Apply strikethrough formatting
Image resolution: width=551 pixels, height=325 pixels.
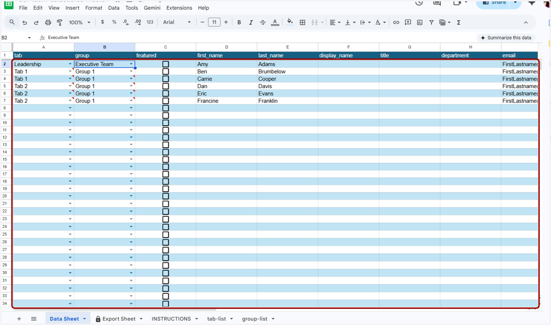[x=263, y=22]
